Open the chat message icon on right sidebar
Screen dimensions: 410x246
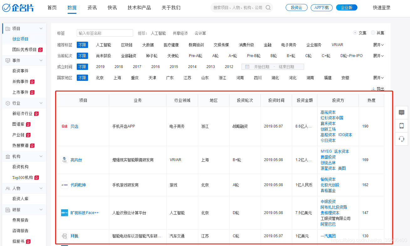[x=402, y=113]
